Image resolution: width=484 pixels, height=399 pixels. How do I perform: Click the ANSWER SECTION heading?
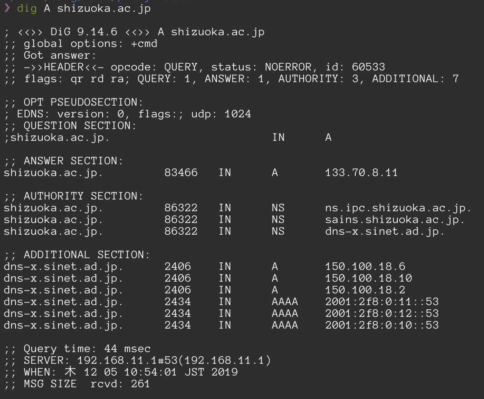point(73,161)
